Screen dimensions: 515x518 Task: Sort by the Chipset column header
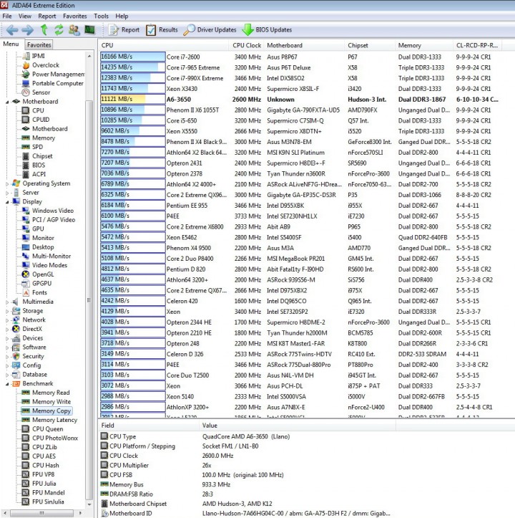coord(370,45)
